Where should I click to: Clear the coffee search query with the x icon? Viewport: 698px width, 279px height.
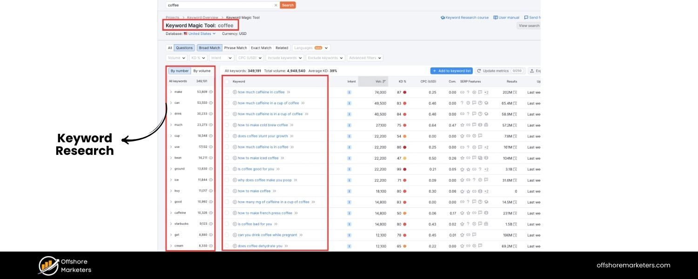(x=275, y=5)
